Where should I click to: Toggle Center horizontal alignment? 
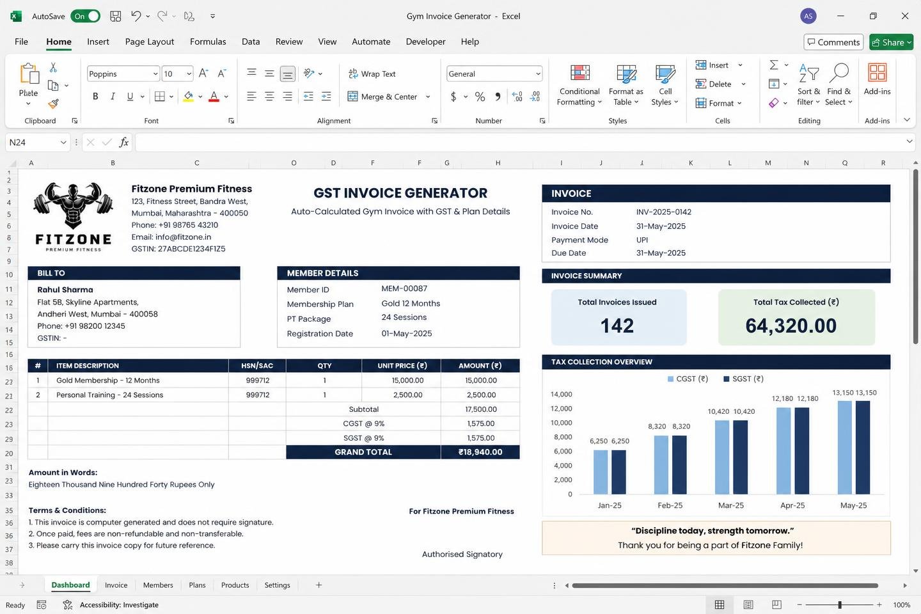click(x=269, y=97)
